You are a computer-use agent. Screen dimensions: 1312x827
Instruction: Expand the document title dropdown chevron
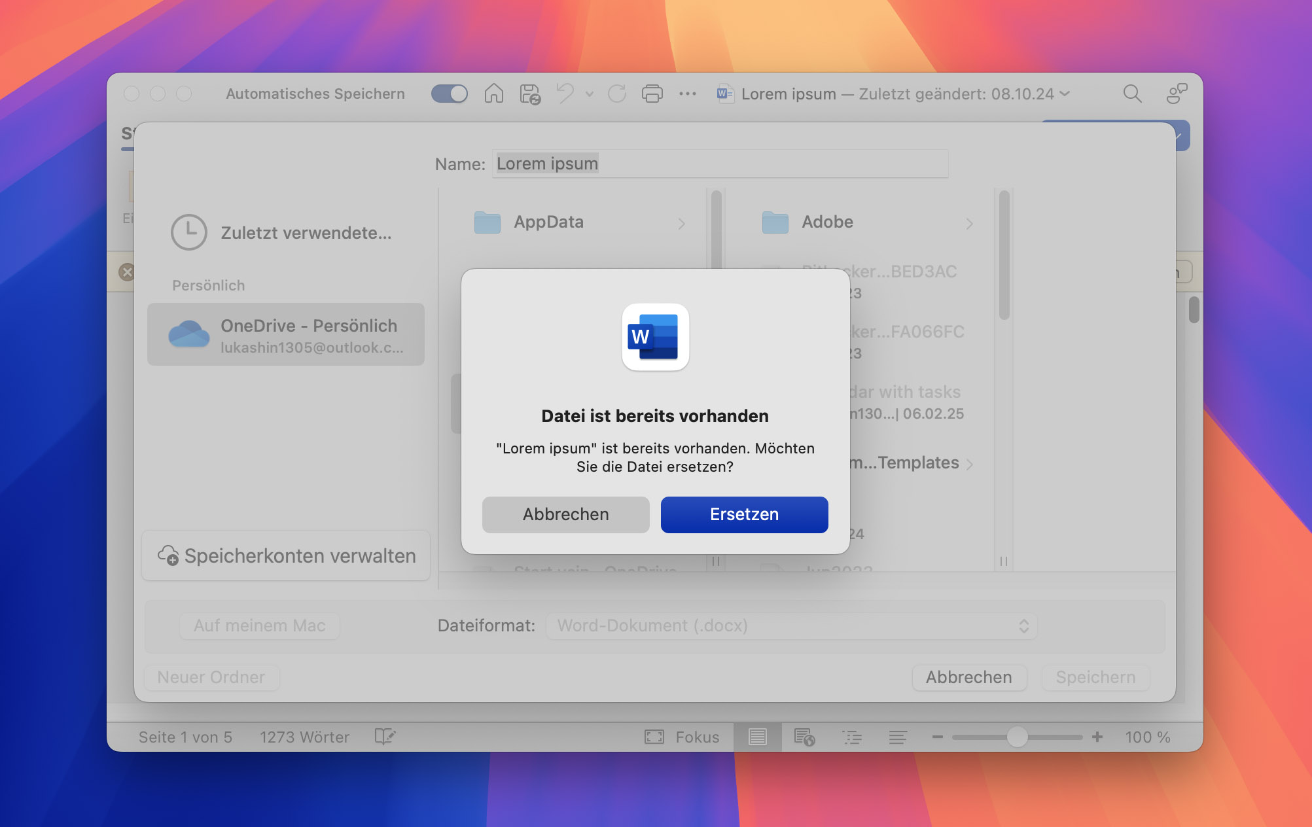1065,94
